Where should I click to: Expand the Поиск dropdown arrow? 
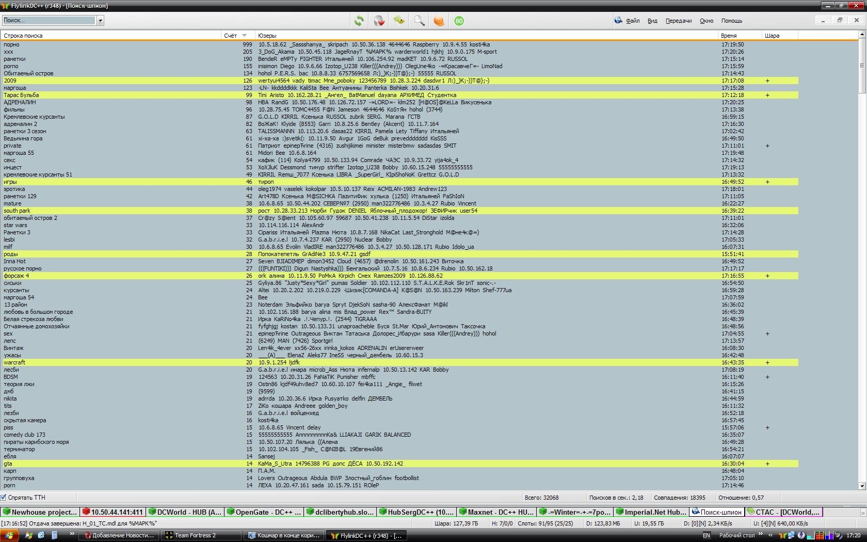101,21
